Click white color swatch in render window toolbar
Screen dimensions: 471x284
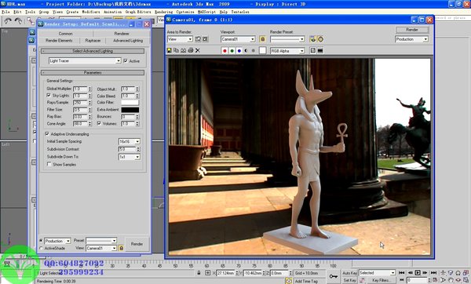(x=262, y=50)
